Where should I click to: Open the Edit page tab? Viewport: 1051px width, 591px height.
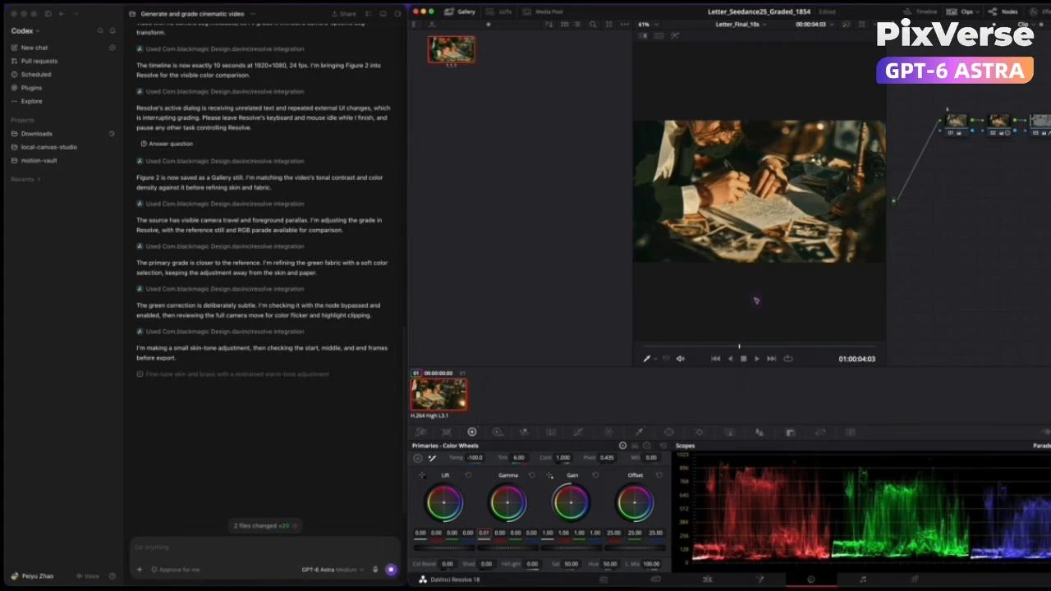pos(708,580)
